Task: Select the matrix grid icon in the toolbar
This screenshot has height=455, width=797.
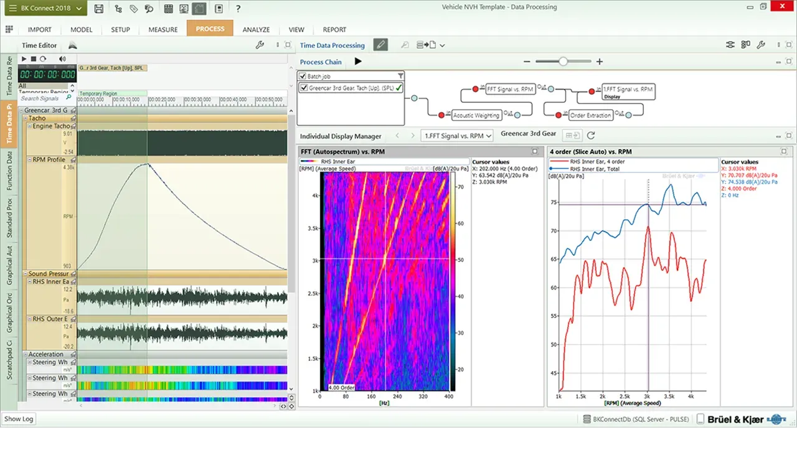Action: point(168,8)
